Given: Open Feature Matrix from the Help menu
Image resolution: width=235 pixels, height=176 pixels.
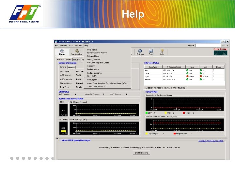Looking at the screenshot, I should pos(93,69).
